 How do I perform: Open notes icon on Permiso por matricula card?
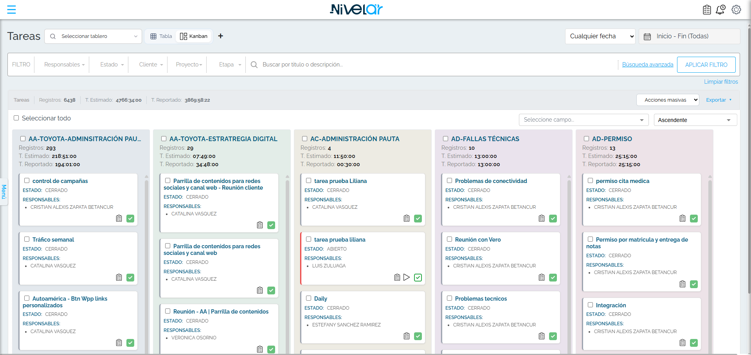[683, 284]
